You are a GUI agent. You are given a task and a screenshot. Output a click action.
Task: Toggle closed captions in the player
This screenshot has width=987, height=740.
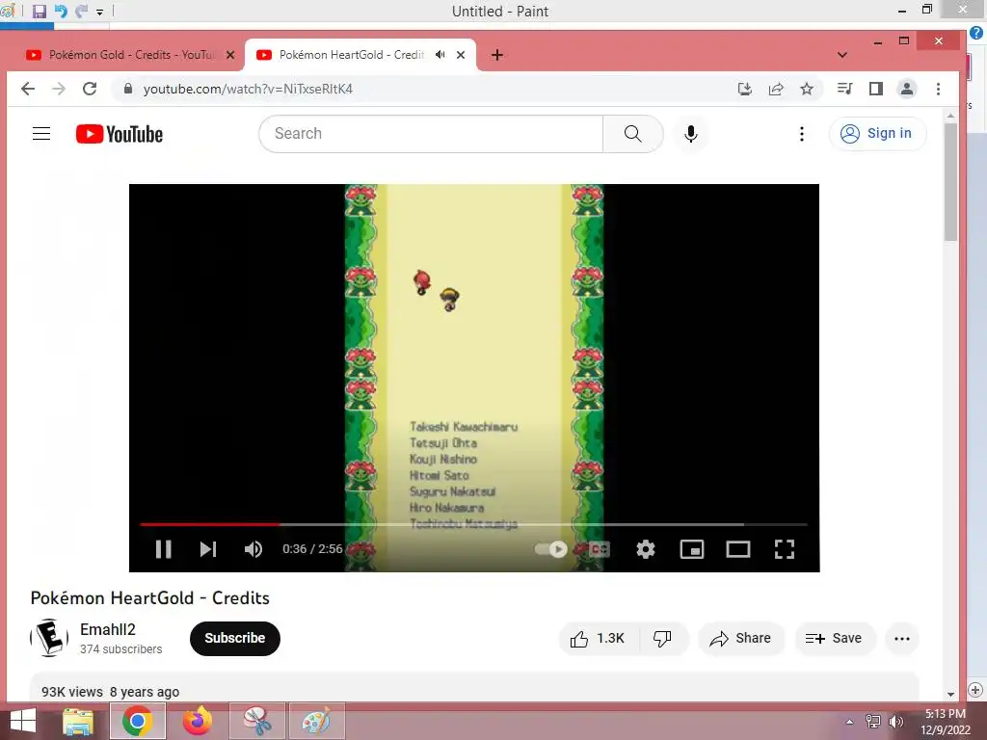(x=600, y=548)
